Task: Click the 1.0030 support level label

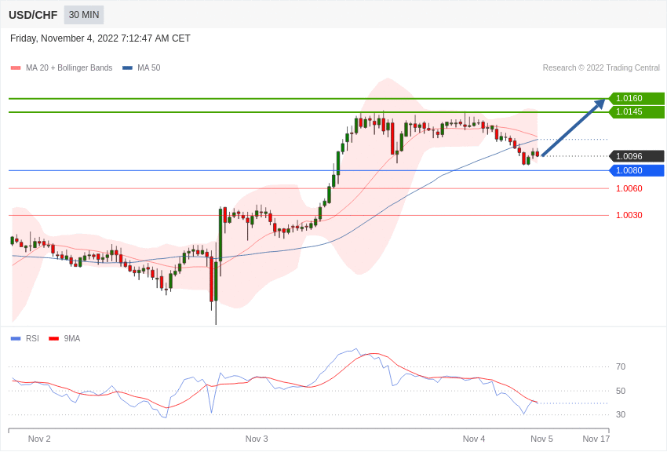Action: [629, 215]
